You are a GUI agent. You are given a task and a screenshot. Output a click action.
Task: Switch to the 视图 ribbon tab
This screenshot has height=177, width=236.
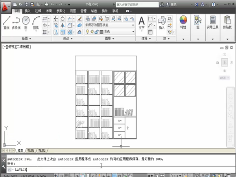tap(73, 11)
